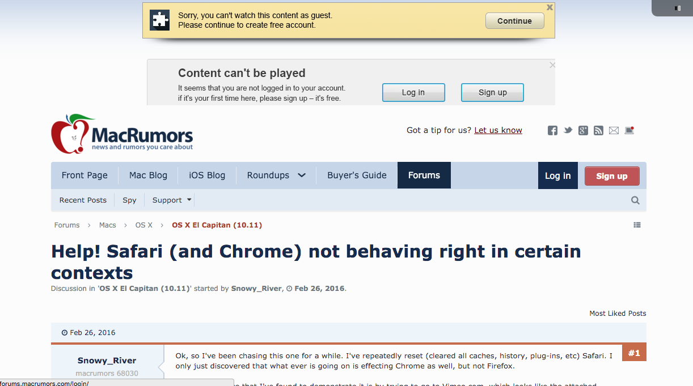The height and width of the screenshot is (386, 693).
Task: Dismiss the yellow guest notice with X
Action: (550, 7)
